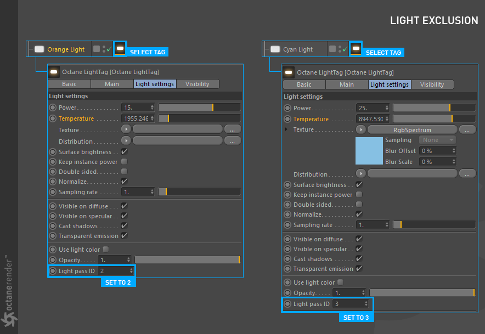Image resolution: width=485 pixels, height=334 pixels.
Task: Click the Orange Light pass ID stepper arrows
Action: (131, 271)
